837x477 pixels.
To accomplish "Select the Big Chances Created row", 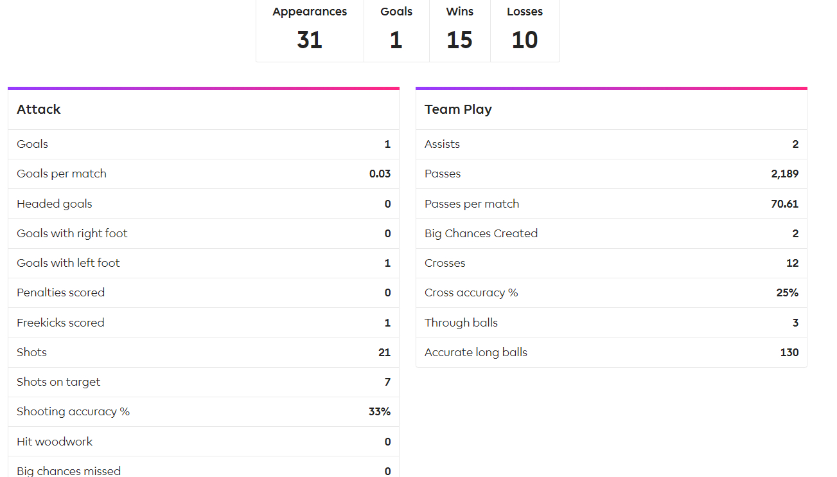I will coord(612,233).
